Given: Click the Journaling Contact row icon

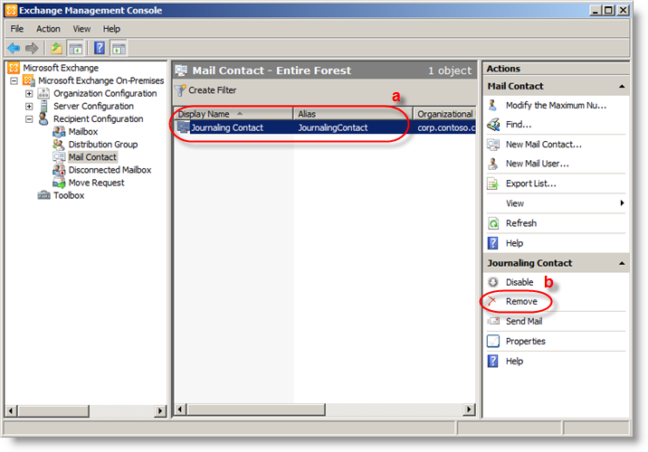Looking at the screenshot, I should click(x=183, y=127).
